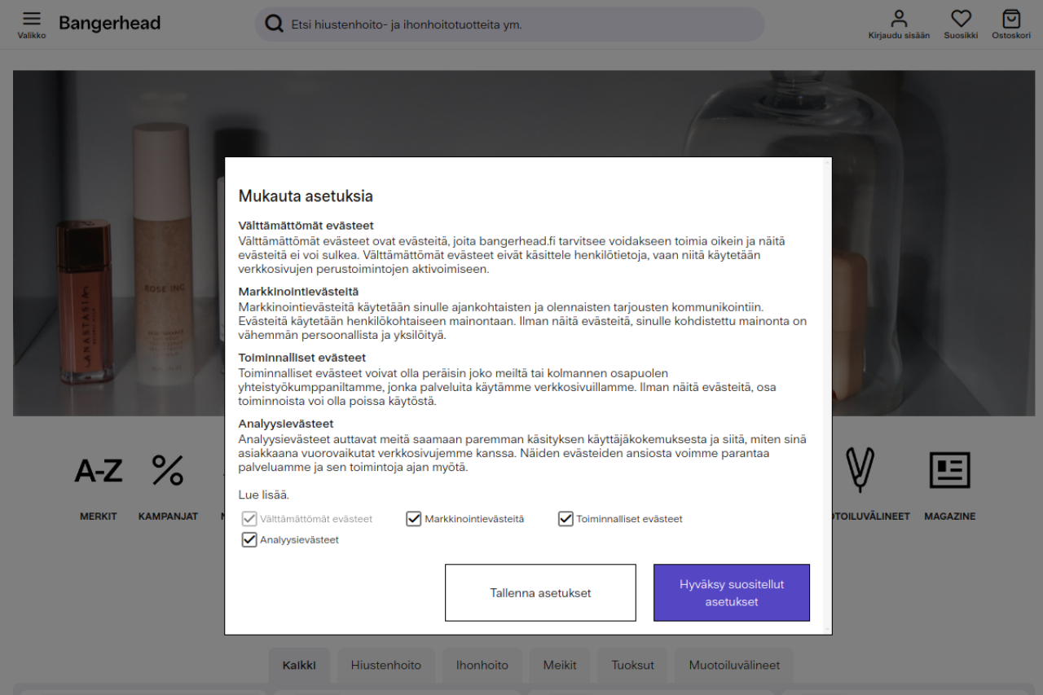Screen dimensions: 1043x695
Task: Open the Lue lisää link
Action: coord(263,495)
